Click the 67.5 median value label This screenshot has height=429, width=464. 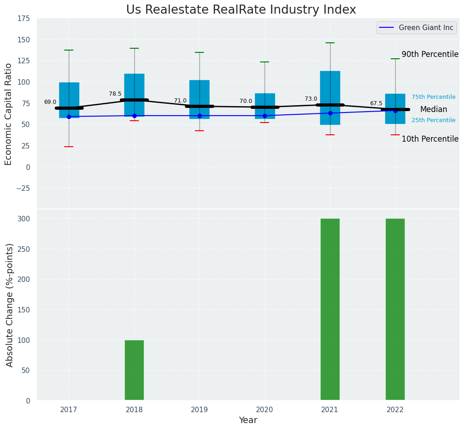point(376,104)
